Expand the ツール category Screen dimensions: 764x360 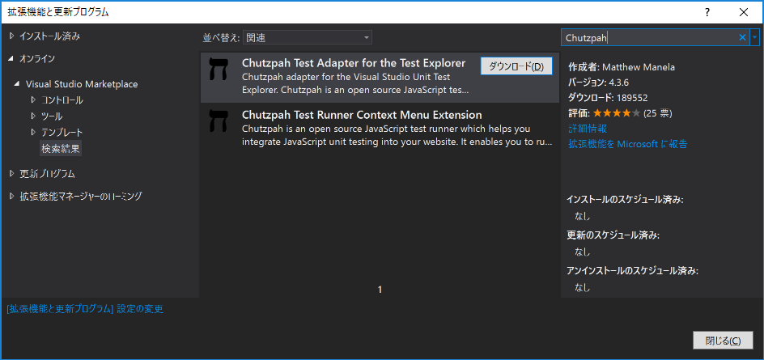pos(34,116)
